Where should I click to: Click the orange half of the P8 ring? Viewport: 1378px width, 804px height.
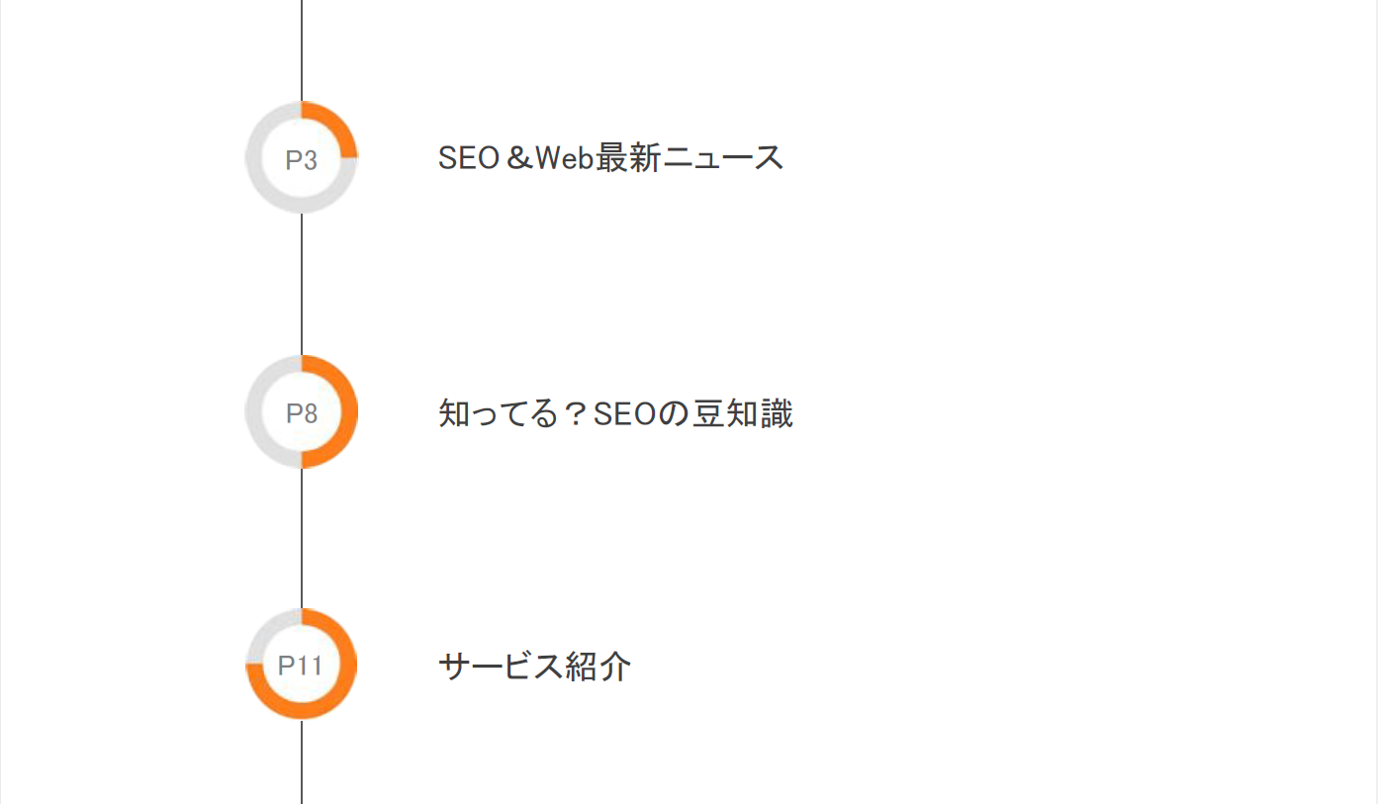pyautogui.click(x=349, y=411)
